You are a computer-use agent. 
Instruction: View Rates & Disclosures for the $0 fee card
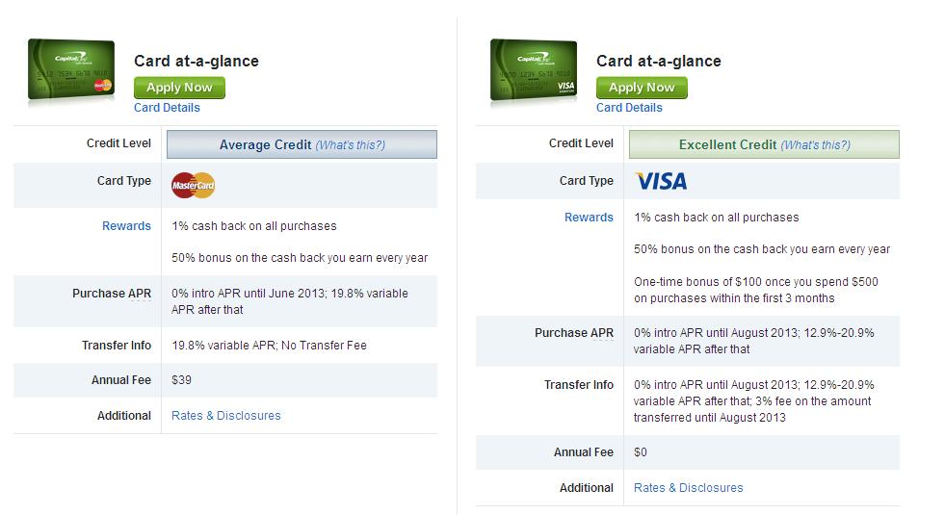(688, 488)
